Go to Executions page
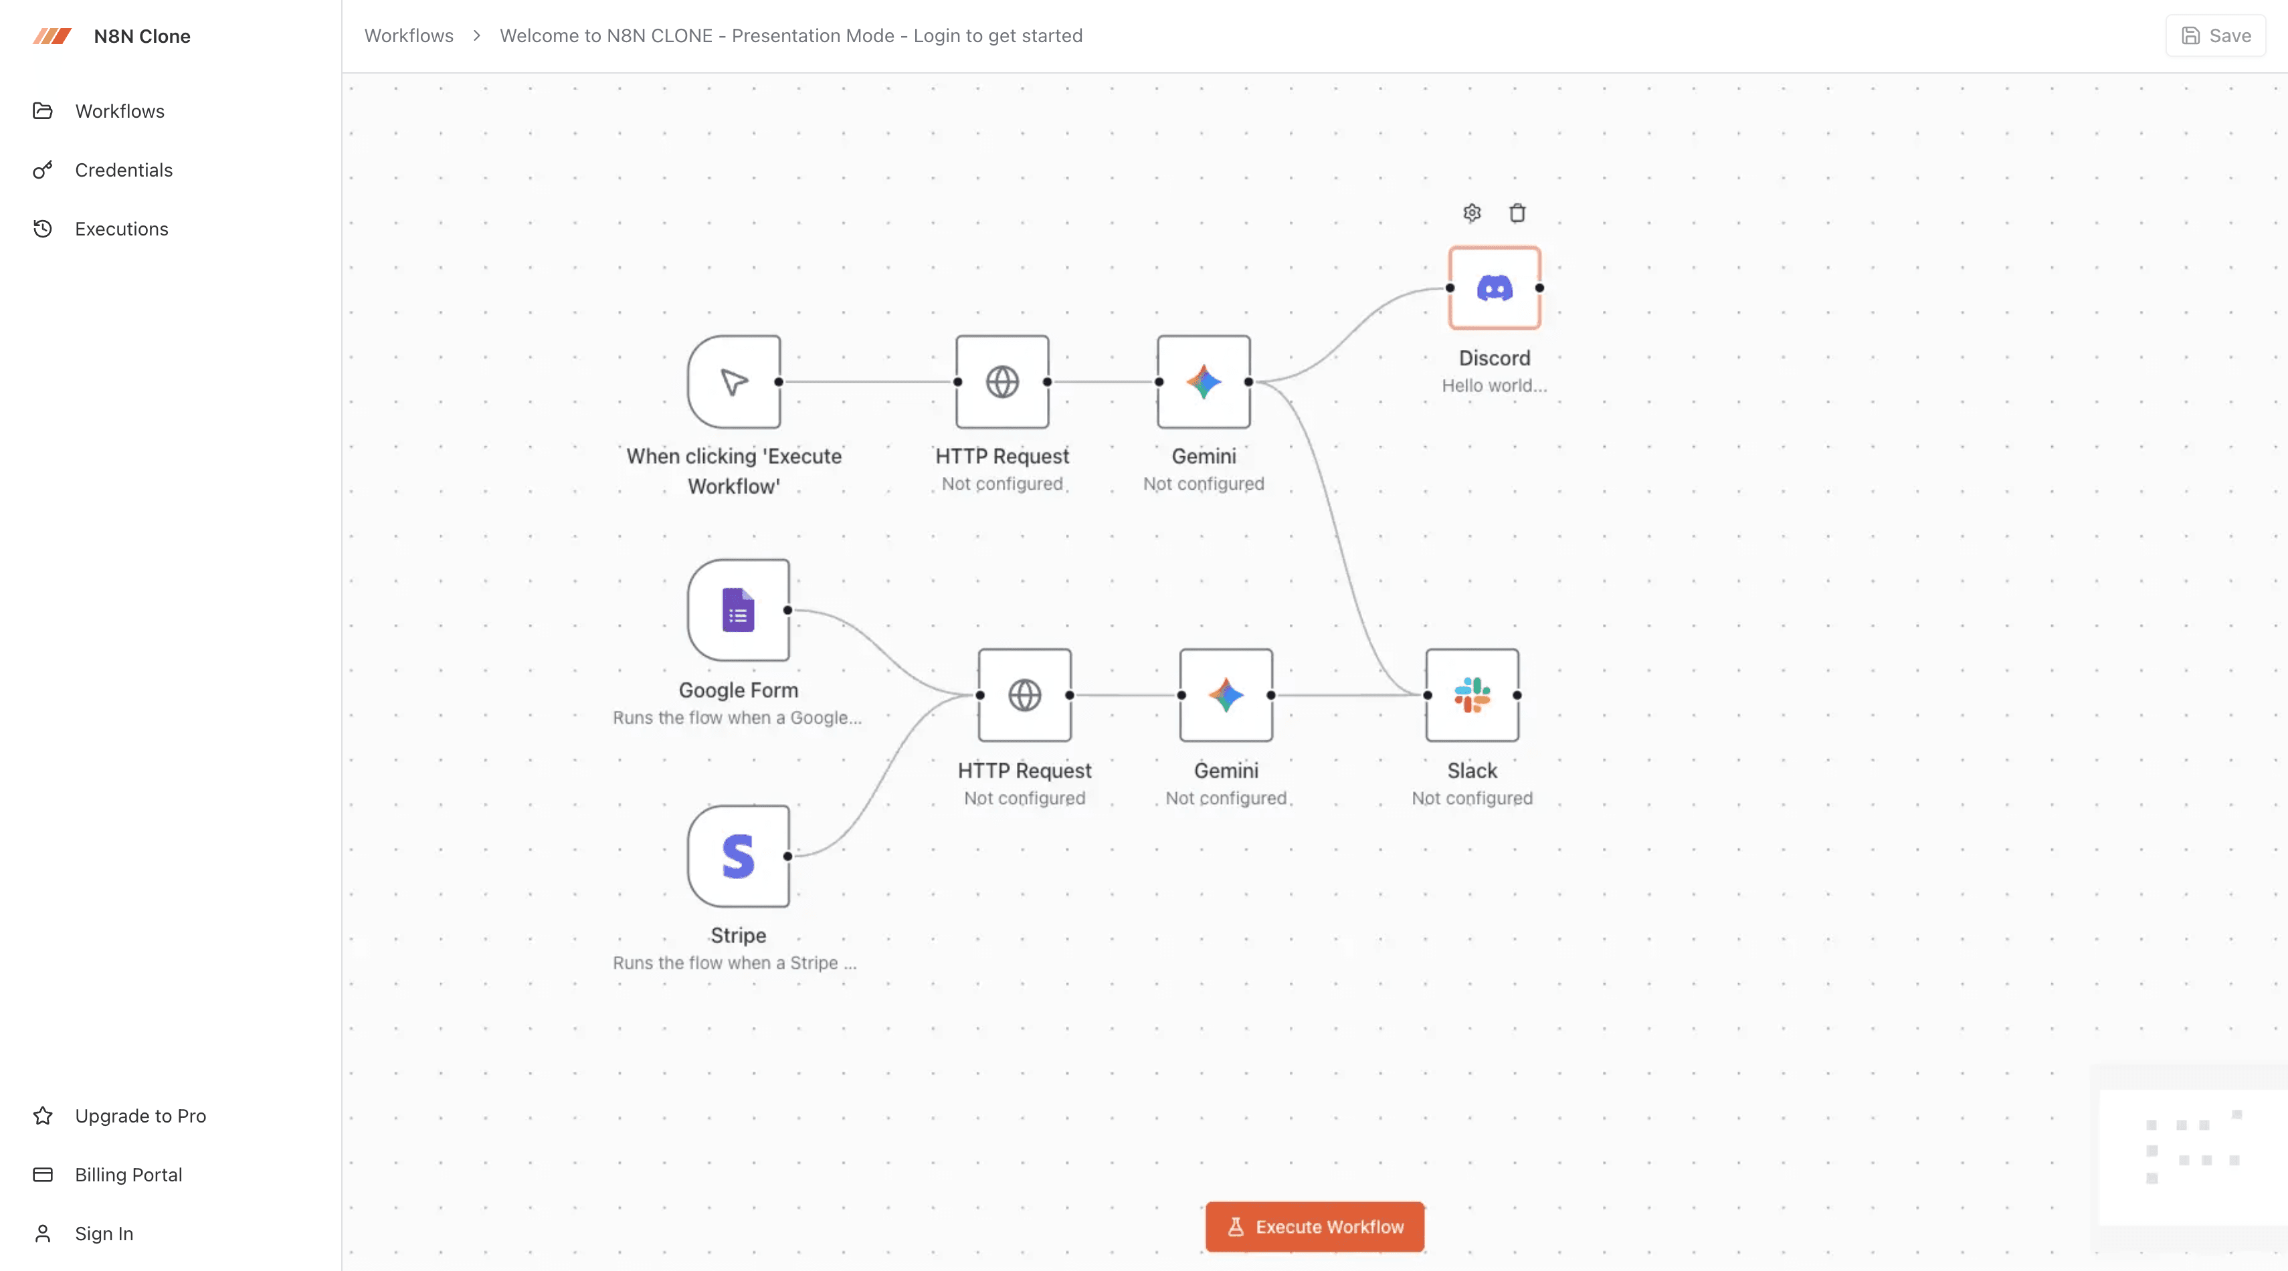2288x1271 pixels. (121, 229)
